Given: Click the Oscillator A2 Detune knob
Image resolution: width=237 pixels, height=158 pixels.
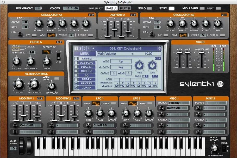Looking at the screenshot, I should (x=194, y=24).
